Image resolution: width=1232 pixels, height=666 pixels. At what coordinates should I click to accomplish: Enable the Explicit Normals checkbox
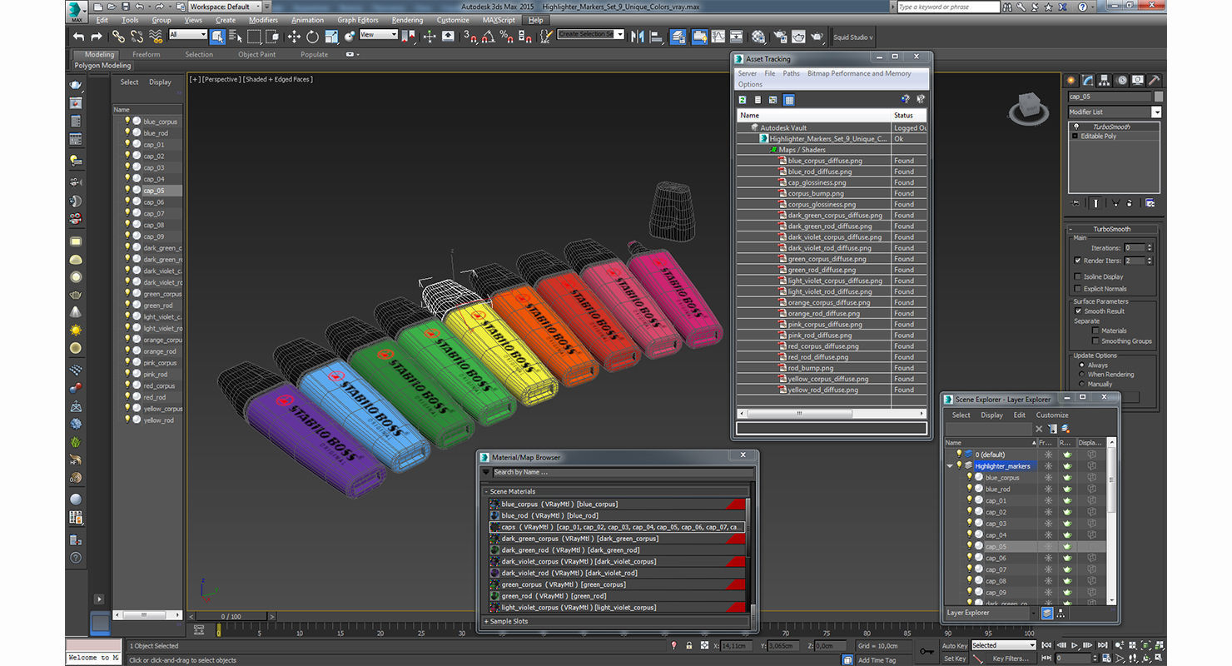tap(1078, 289)
